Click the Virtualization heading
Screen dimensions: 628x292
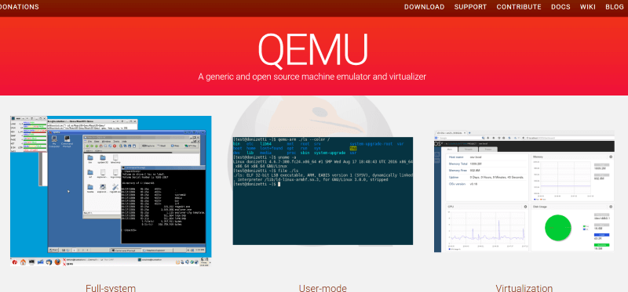[524, 288]
